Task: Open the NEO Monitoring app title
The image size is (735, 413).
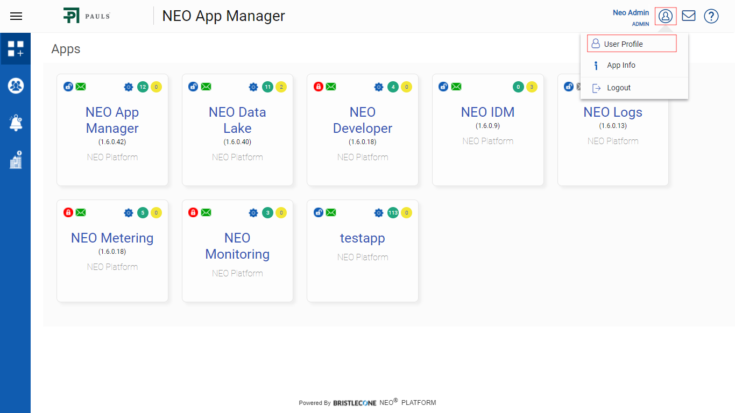Action: coord(237,246)
